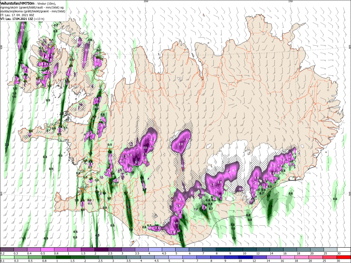Select upper-row swatch between 1 and 1.5

[x=74, y=250]
